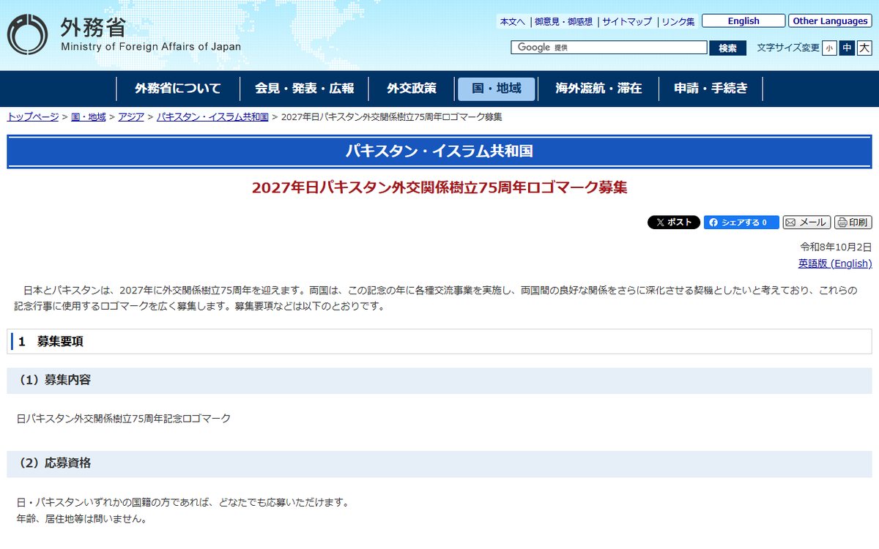Open the 申請・手続き menu
This screenshot has height=549, width=879.
tap(711, 89)
